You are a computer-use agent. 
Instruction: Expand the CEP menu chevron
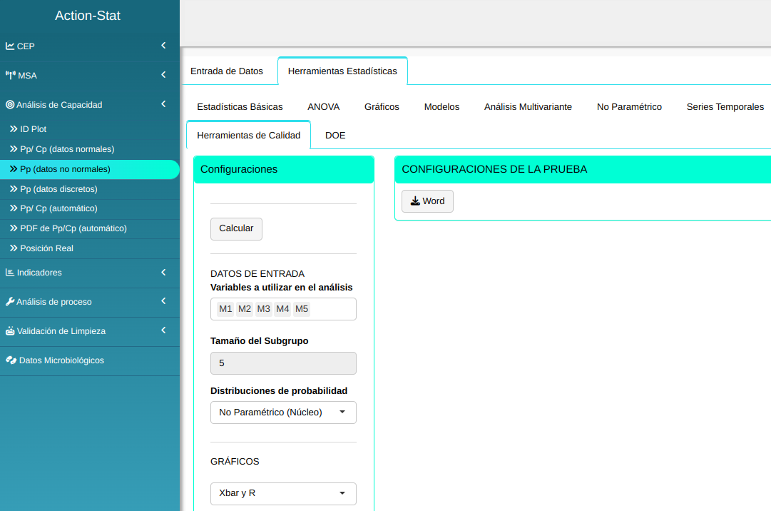[x=163, y=46]
